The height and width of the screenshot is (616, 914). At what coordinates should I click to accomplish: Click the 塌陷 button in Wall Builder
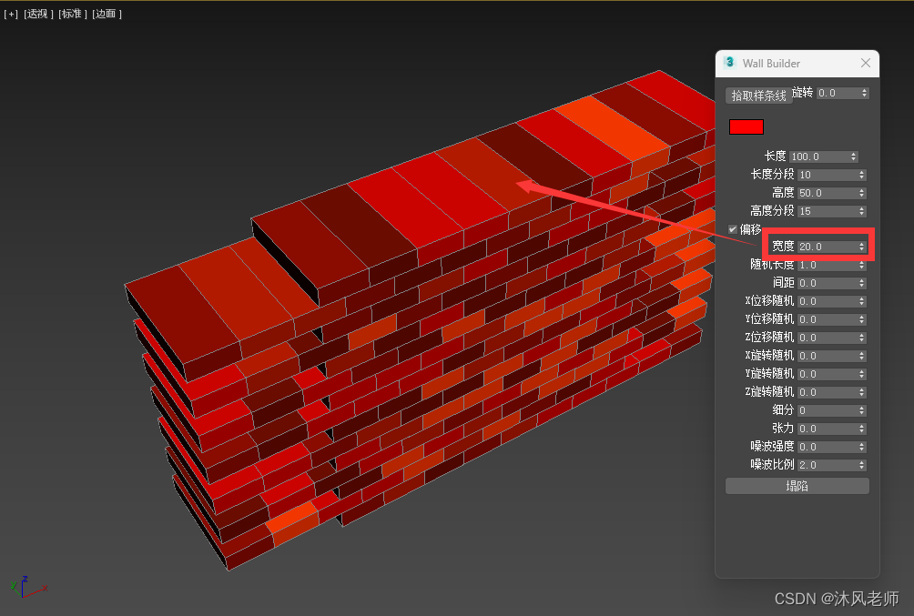(x=797, y=486)
